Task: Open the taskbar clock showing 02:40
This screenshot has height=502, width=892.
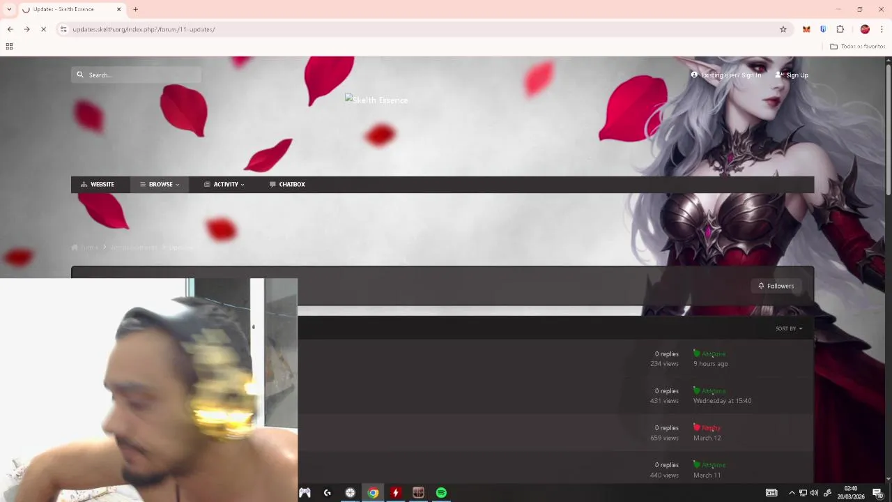Action: point(851,492)
